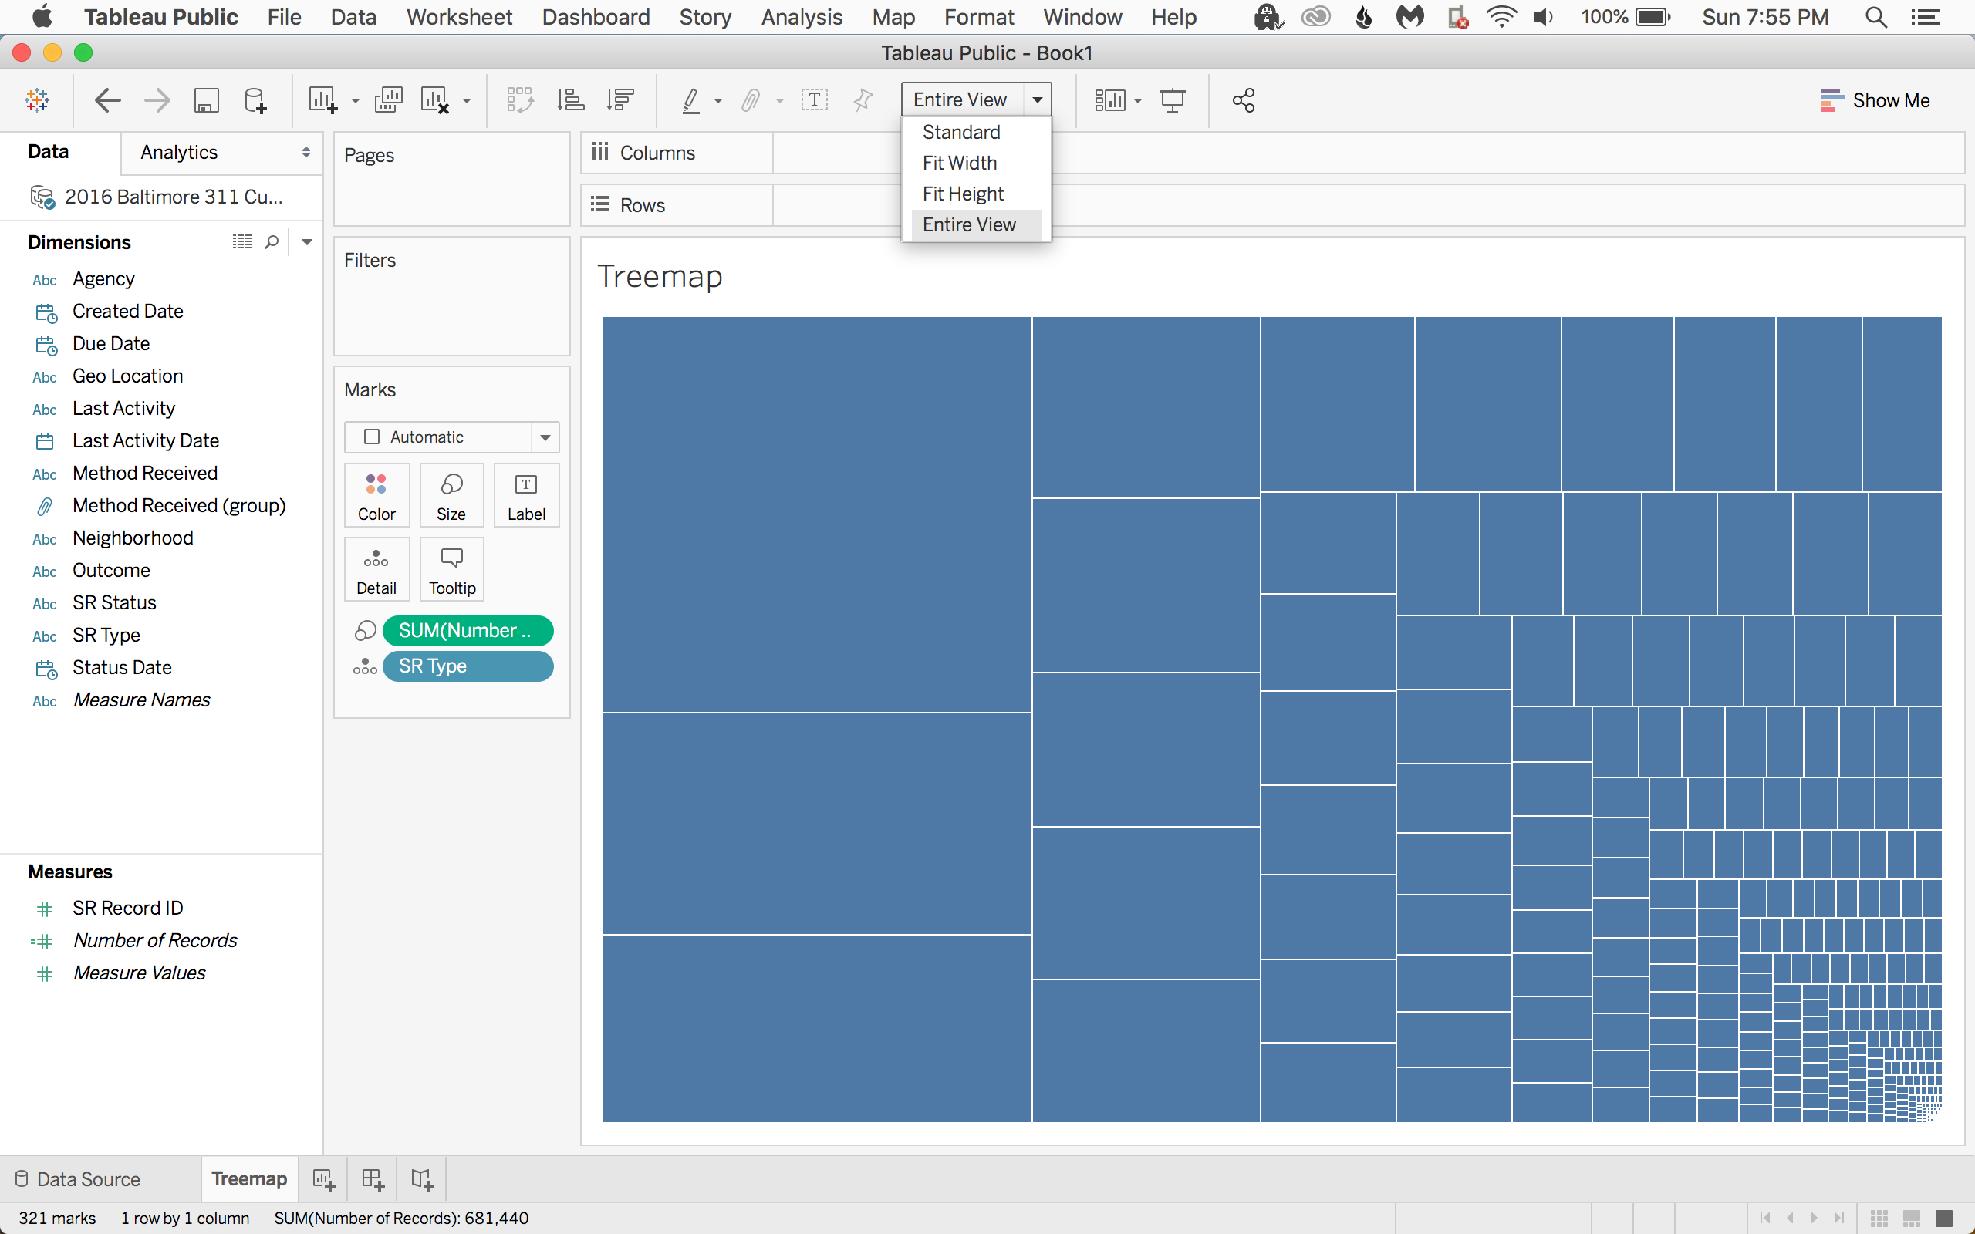
Task: Click the add new data source icon
Action: pos(255,100)
